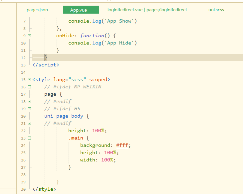243x194 pixels.
Task: Collapse the onHide function fold marker
Action: click(30, 36)
